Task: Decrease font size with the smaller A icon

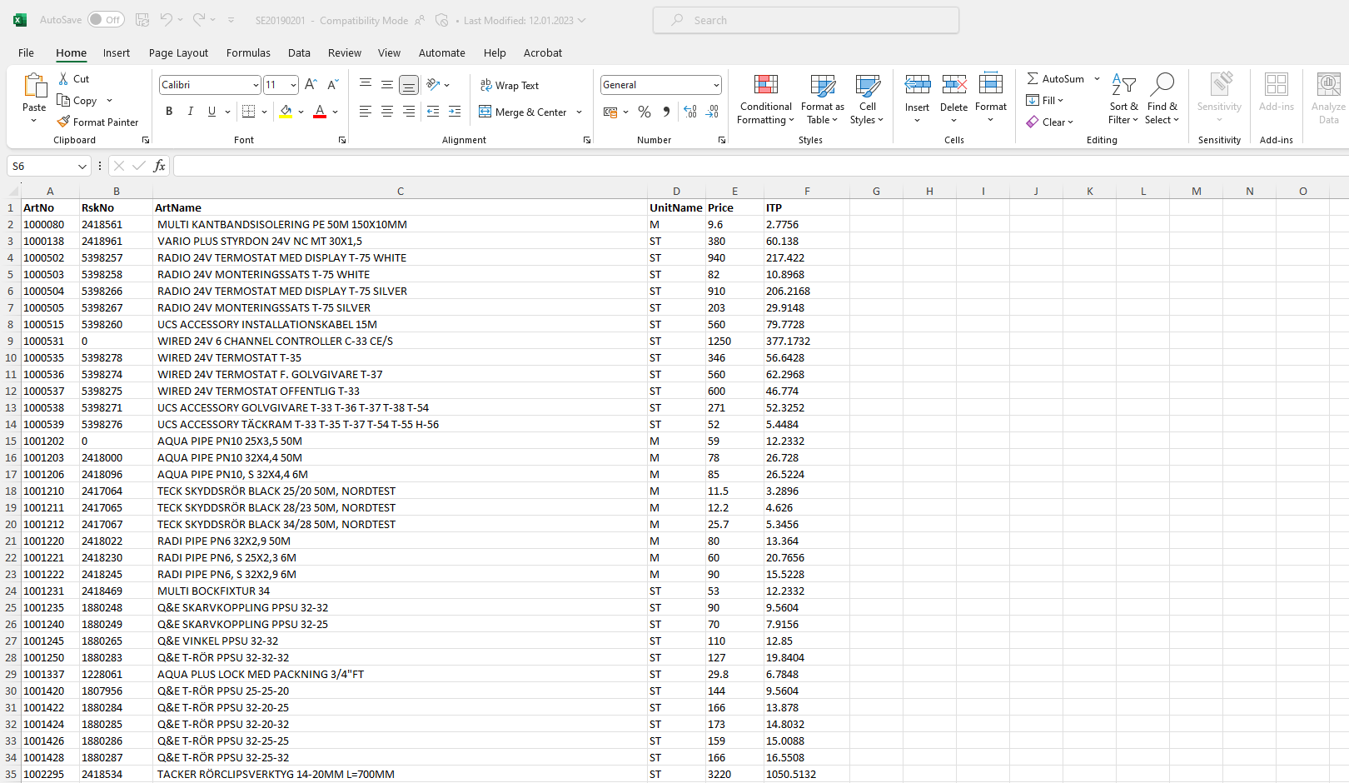Action: (332, 84)
